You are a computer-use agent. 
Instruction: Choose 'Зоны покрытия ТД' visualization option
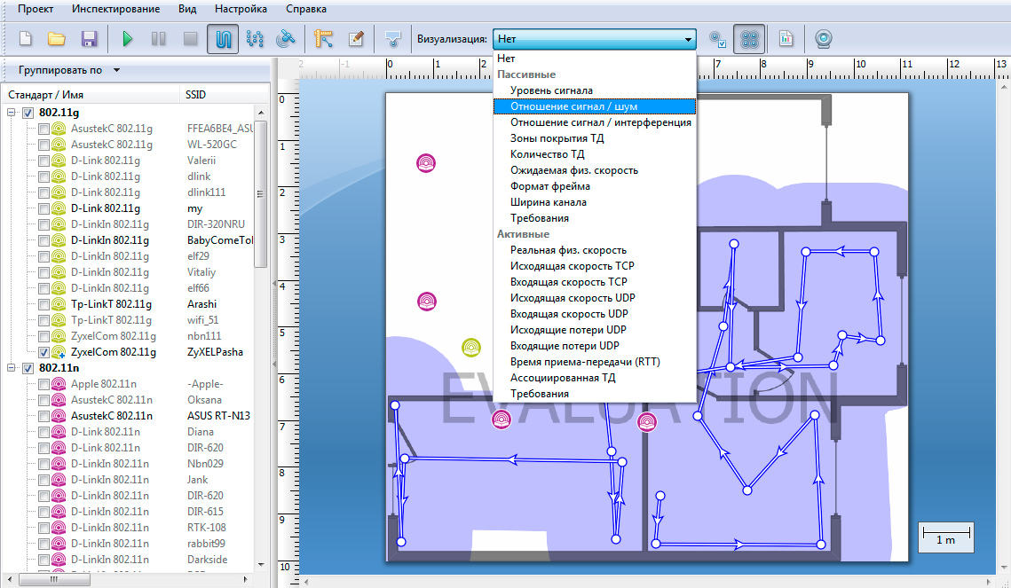tap(557, 138)
